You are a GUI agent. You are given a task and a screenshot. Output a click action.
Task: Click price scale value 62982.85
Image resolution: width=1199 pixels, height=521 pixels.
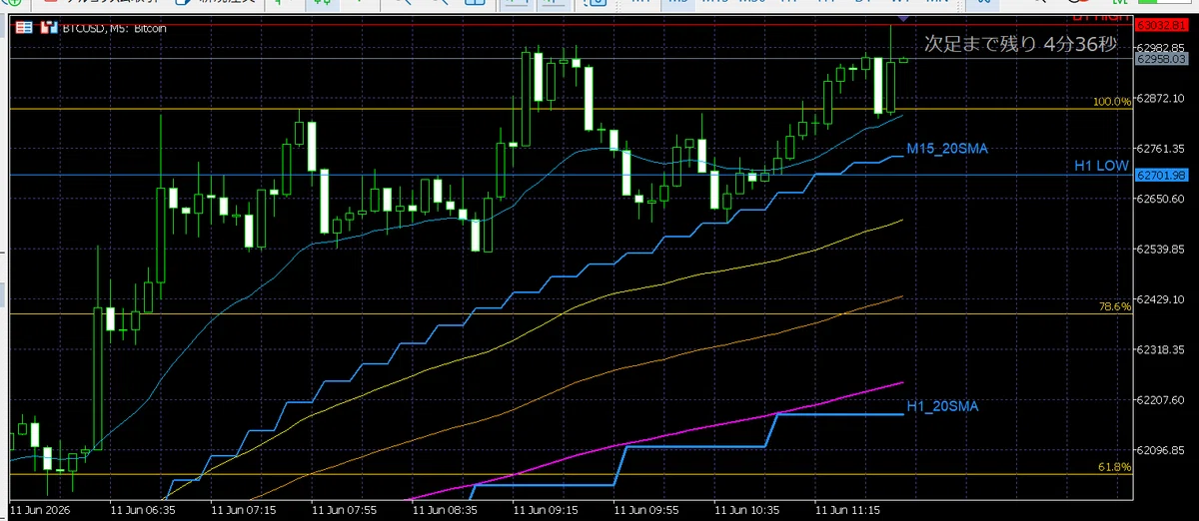pos(1161,47)
